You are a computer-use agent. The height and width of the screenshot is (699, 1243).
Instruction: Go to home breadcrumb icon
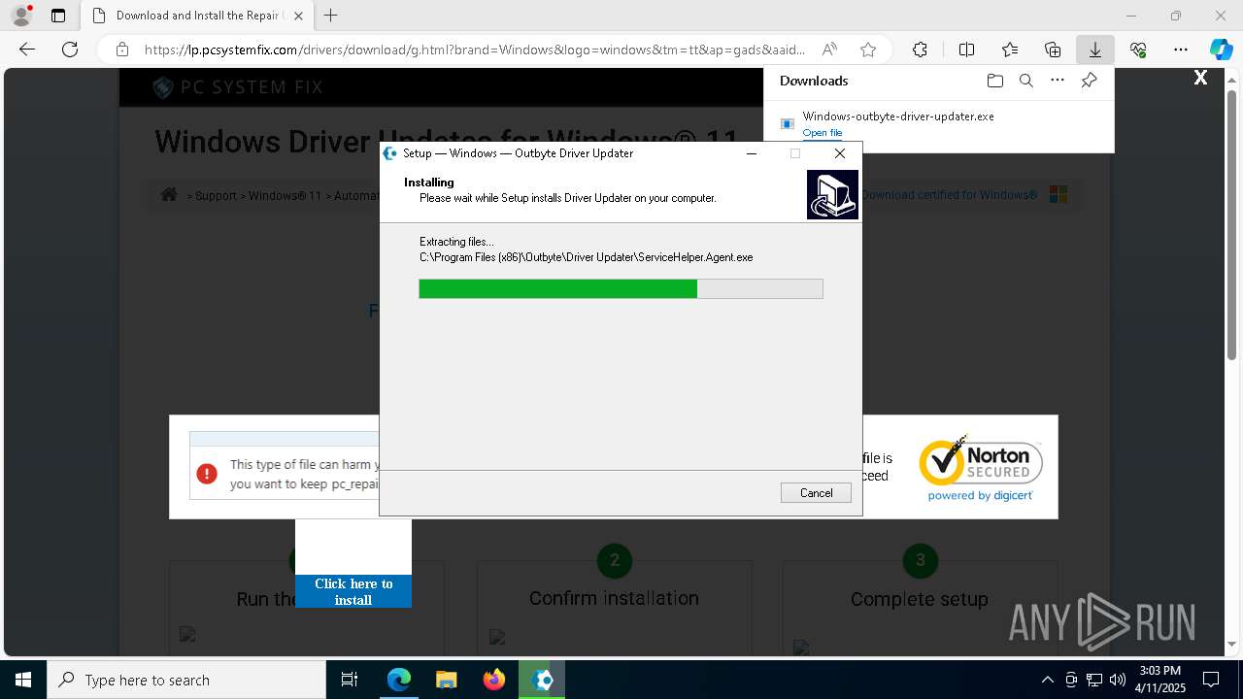tap(169, 194)
